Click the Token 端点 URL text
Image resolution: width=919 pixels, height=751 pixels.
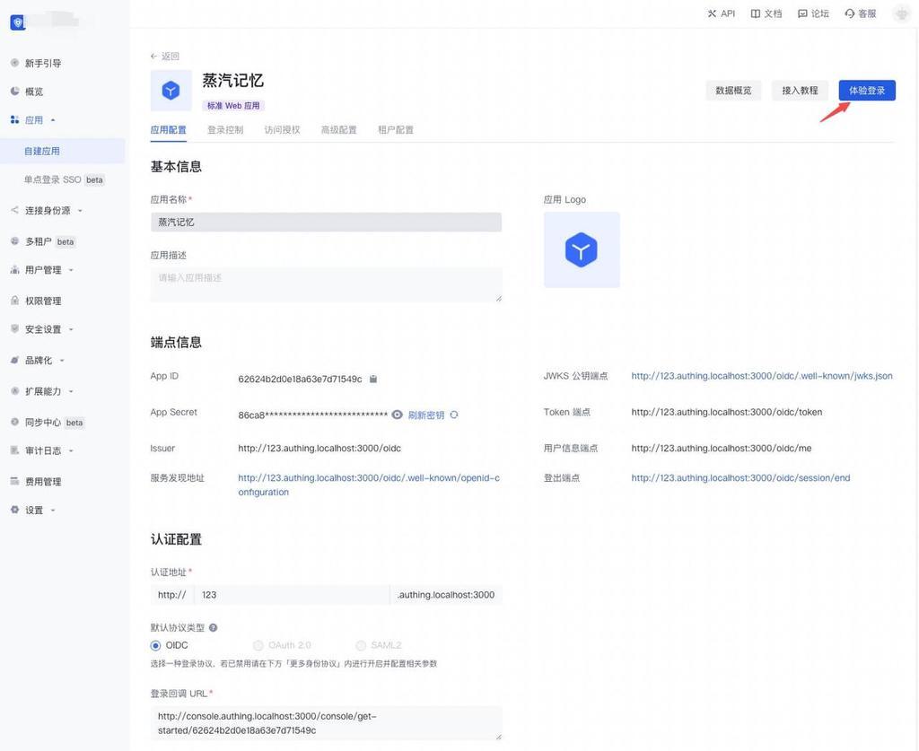pos(727,413)
